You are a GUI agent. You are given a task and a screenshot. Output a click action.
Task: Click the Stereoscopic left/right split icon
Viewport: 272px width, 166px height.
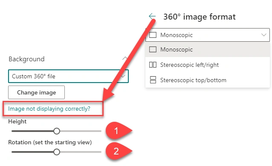(x=153, y=65)
